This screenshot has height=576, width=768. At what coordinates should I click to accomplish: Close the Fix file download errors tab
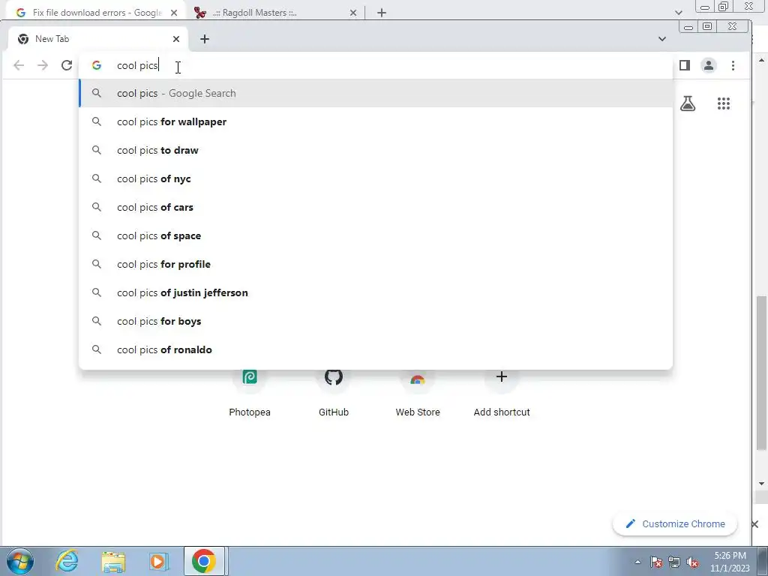click(x=174, y=13)
